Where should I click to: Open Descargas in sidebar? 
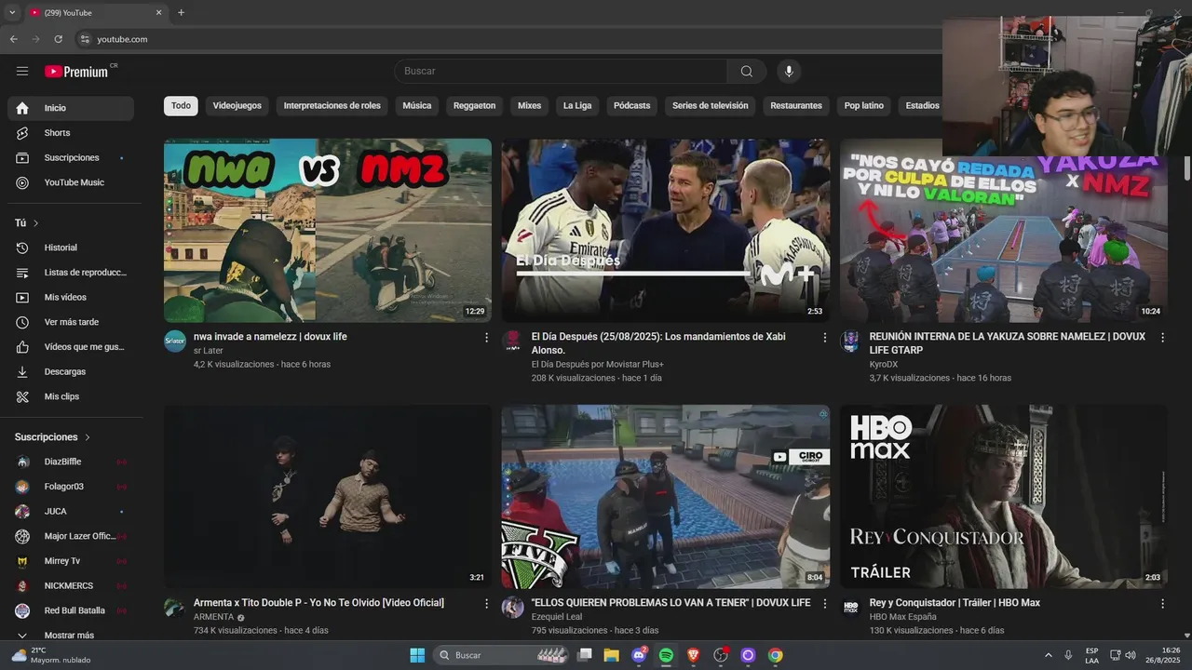[x=71, y=372]
